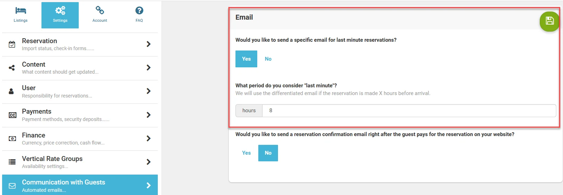Screen dimensions: 563x195
Task: Open Account via the link icon
Action: pos(100,11)
